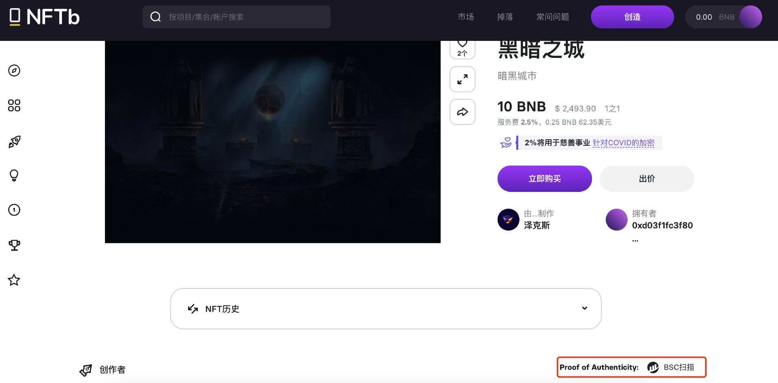Viewport: 778px width, 383px height.
Task: Open the circled number one sidebar icon
Action: tap(14, 210)
